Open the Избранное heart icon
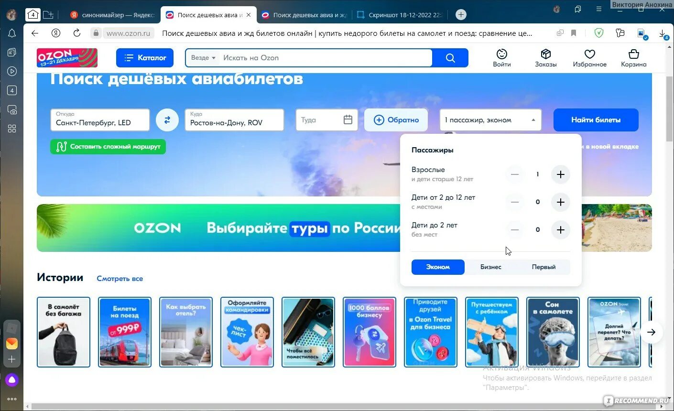674x411 pixels. (590, 58)
